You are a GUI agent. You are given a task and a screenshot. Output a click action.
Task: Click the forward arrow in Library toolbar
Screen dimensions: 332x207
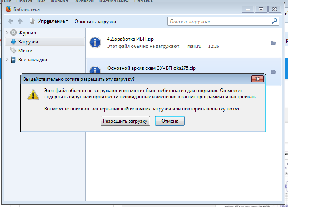point(20,21)
